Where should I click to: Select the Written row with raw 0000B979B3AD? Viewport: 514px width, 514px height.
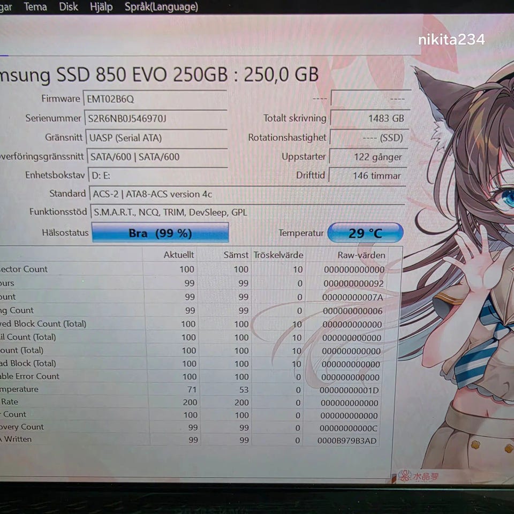[x=189, y=440]
